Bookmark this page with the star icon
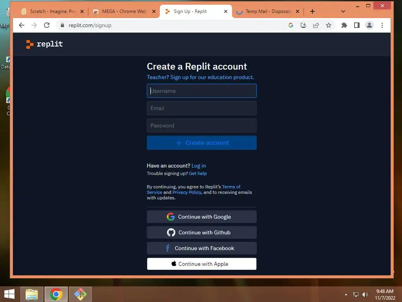This screenshot has width=402, height=302. point(329,25)
